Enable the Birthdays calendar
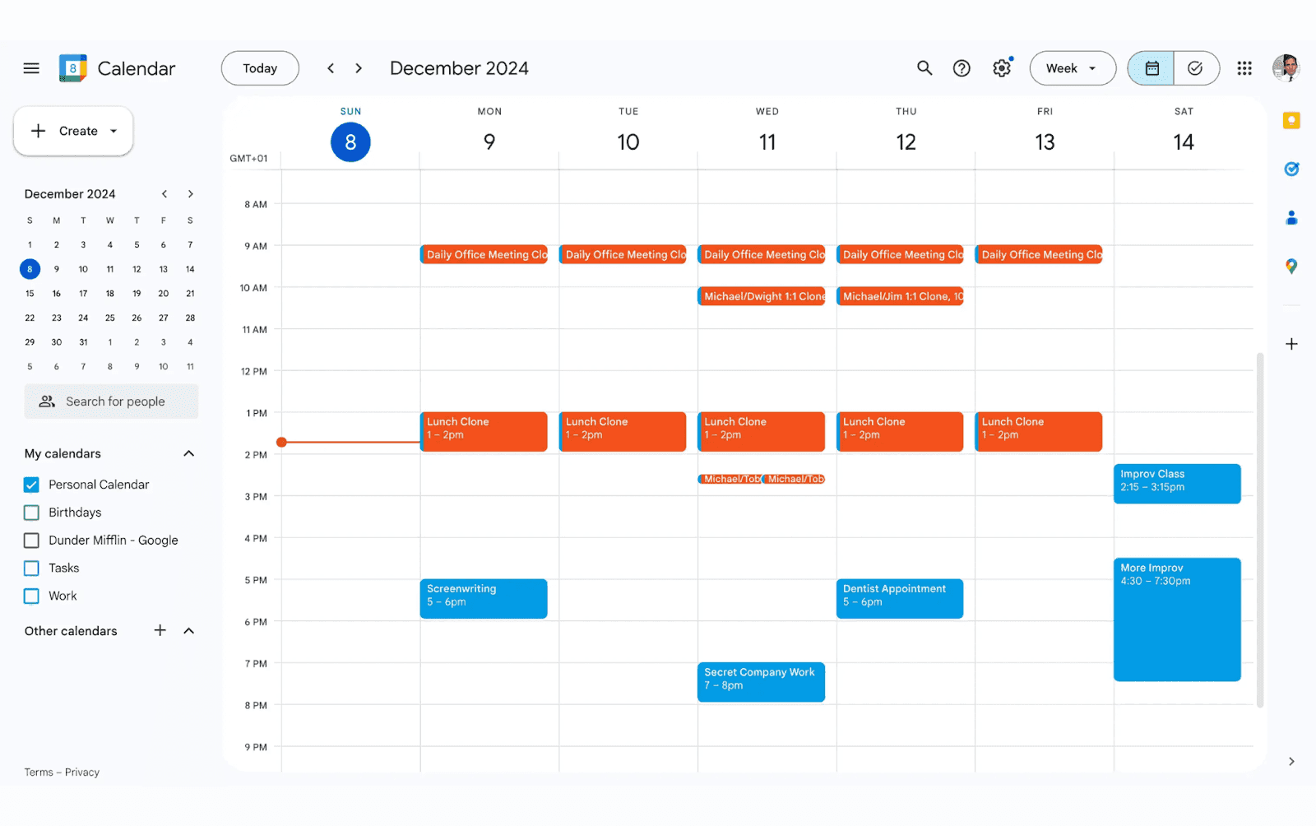The image size is (1316, 826). point(31,512)
